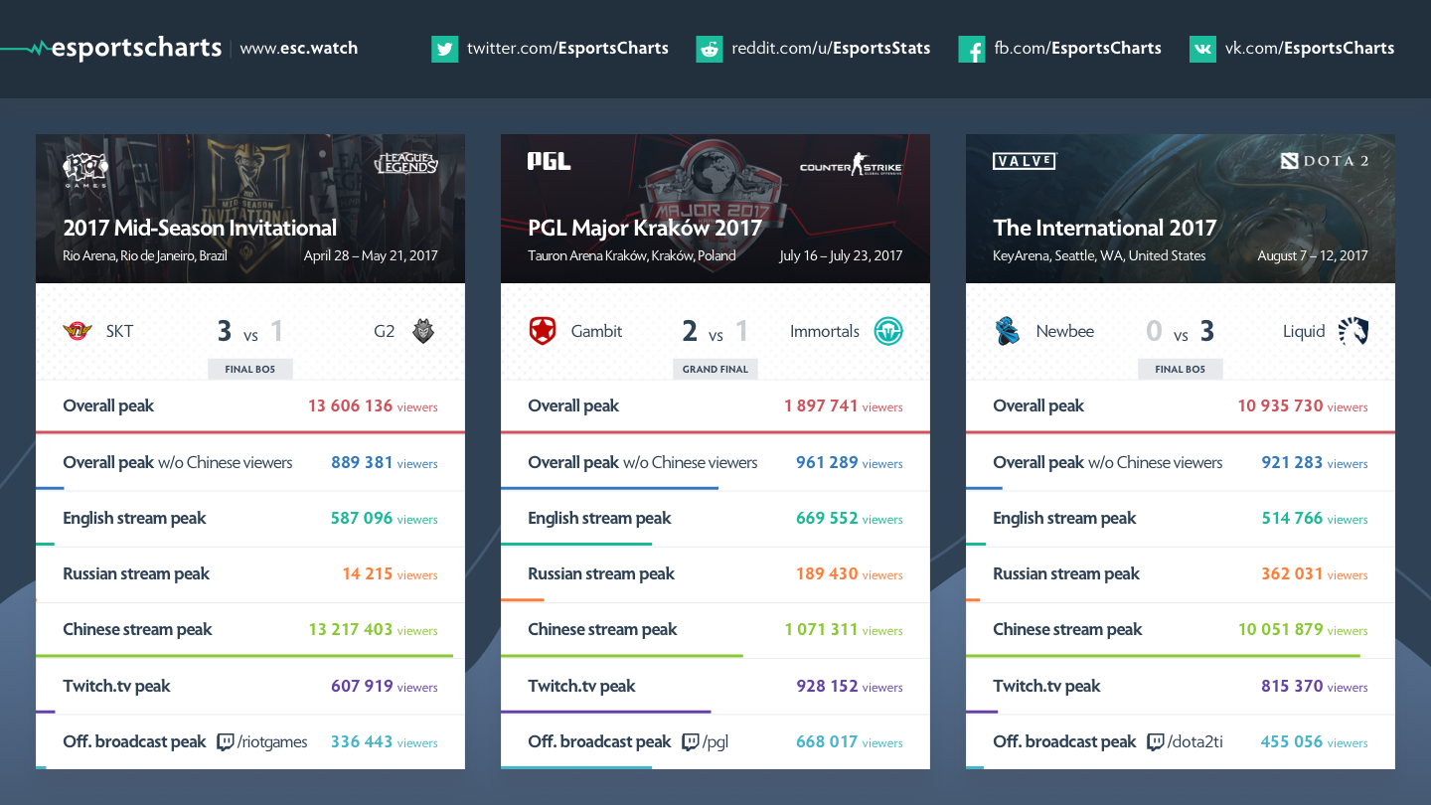The height and width of the screenshot is (805, 1431).
Task: Click the Team Liquid logo
Action: click(1352, 332)
